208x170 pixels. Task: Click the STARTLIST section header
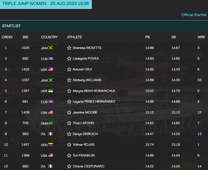(11, 26)
